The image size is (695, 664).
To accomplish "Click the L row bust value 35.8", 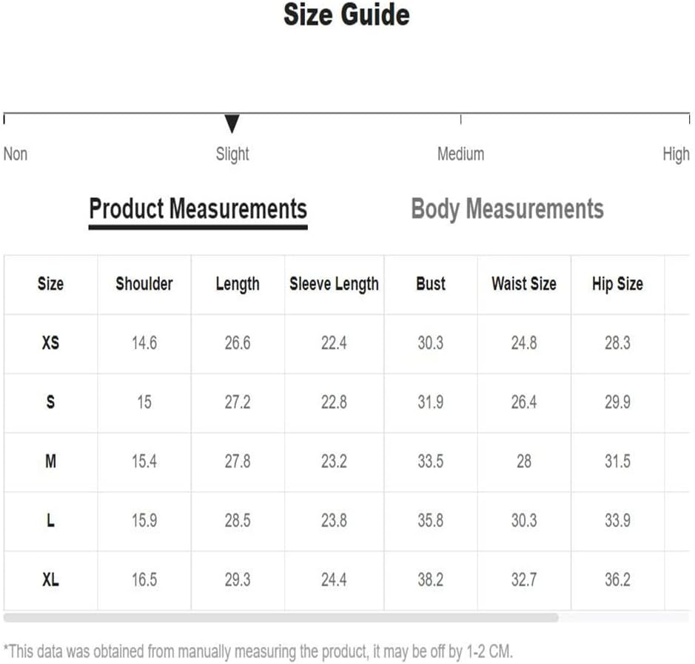I will pyautogui.click(x=430, y=520).
